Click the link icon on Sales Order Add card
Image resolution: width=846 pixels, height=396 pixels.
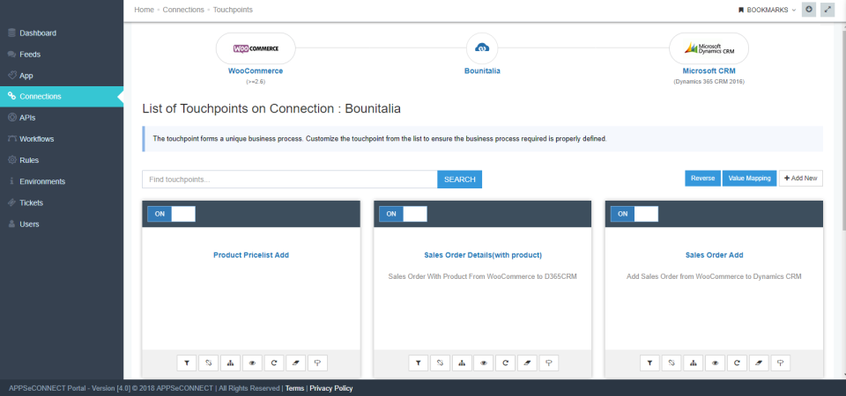[672, 363]
